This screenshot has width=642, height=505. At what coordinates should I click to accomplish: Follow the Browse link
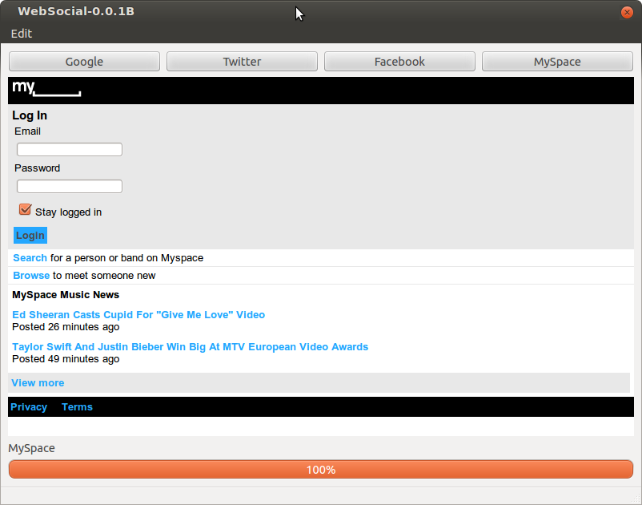(x=31, y=276)
